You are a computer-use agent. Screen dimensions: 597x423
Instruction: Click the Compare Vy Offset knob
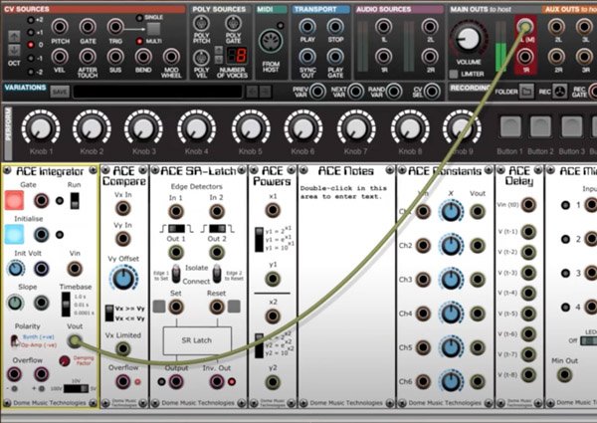coord(123,279)
